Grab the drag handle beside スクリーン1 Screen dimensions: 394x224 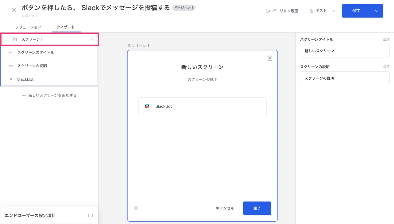point(7,39)
